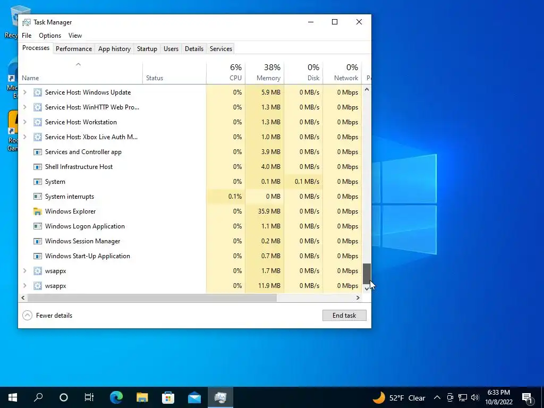This screenshot has width=544, height=408.
Task: Sort by the Status column header
Action: 174,73
